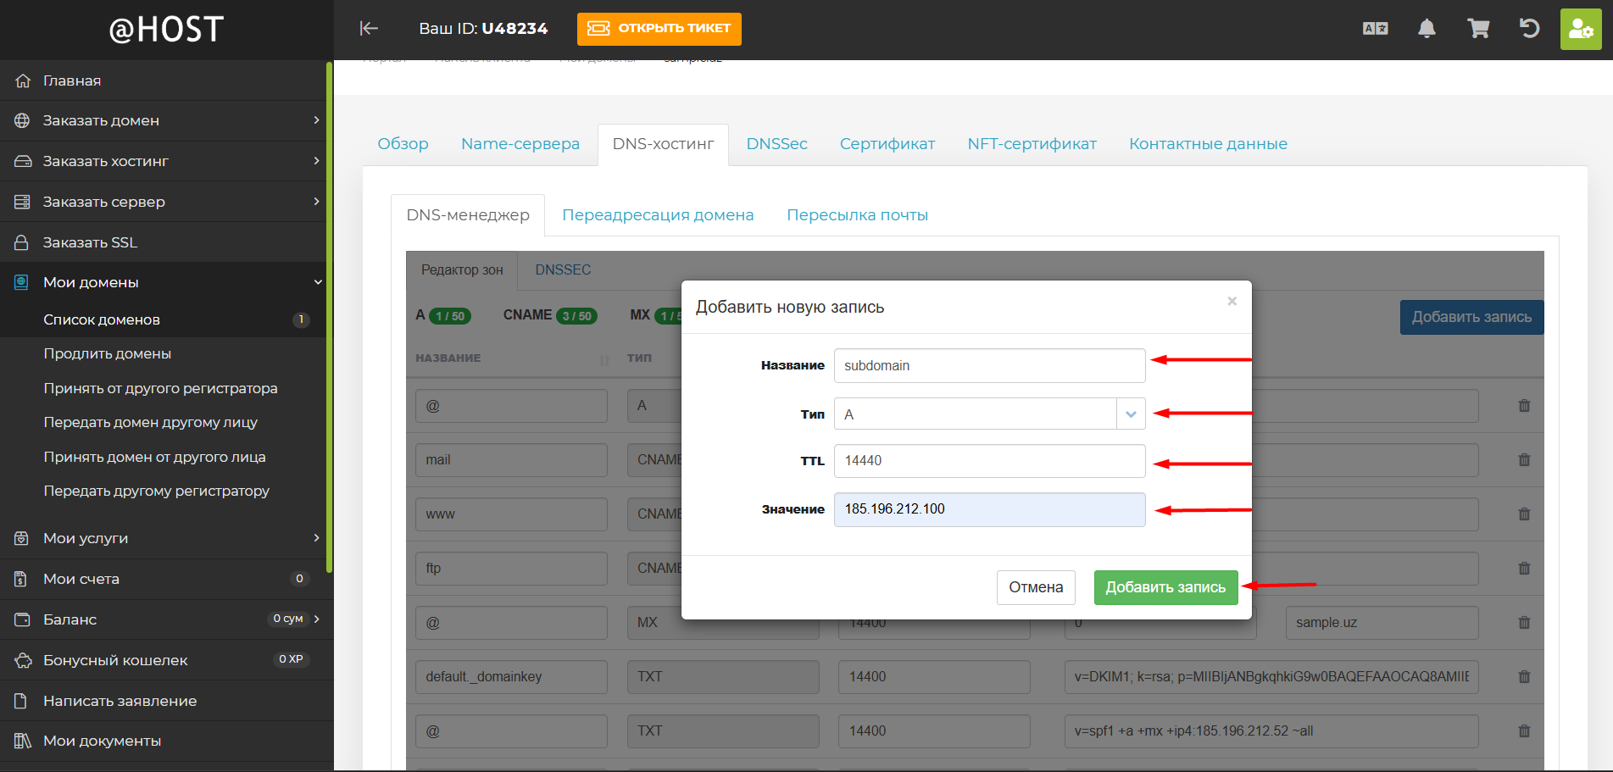Expand the Заказать домен submenu
Viewport: 1613px width, 772px height.
[317, 120]
